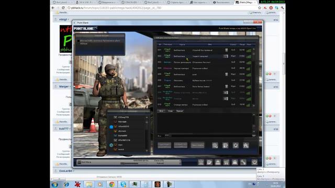Viewport: 335px width, 188px height.
Task: Open Windows Explorer folder from taskbar
Action: click(89, 184)
